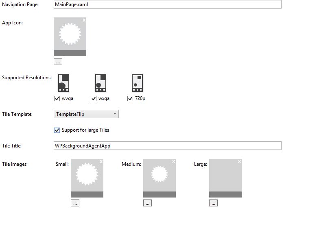Click the Tile Template label
The width and height of the screenshot is (319, 232).
pos(17,114)
